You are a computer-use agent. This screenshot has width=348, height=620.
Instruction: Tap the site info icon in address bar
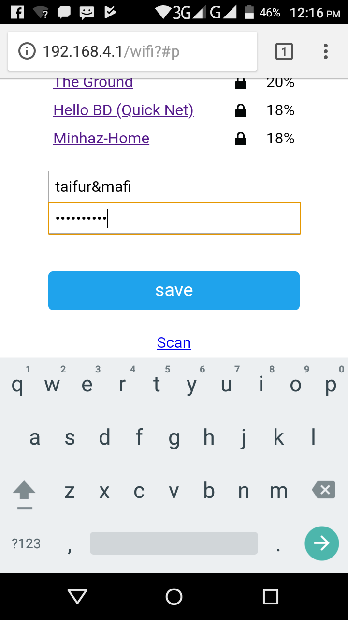(x=27, y=51)
